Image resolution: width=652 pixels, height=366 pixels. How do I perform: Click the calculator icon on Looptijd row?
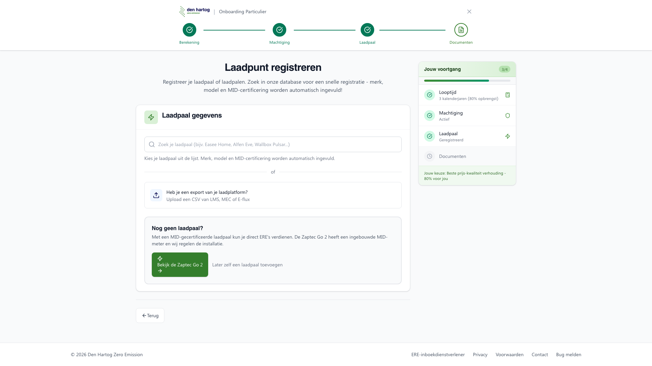[508, 95]
